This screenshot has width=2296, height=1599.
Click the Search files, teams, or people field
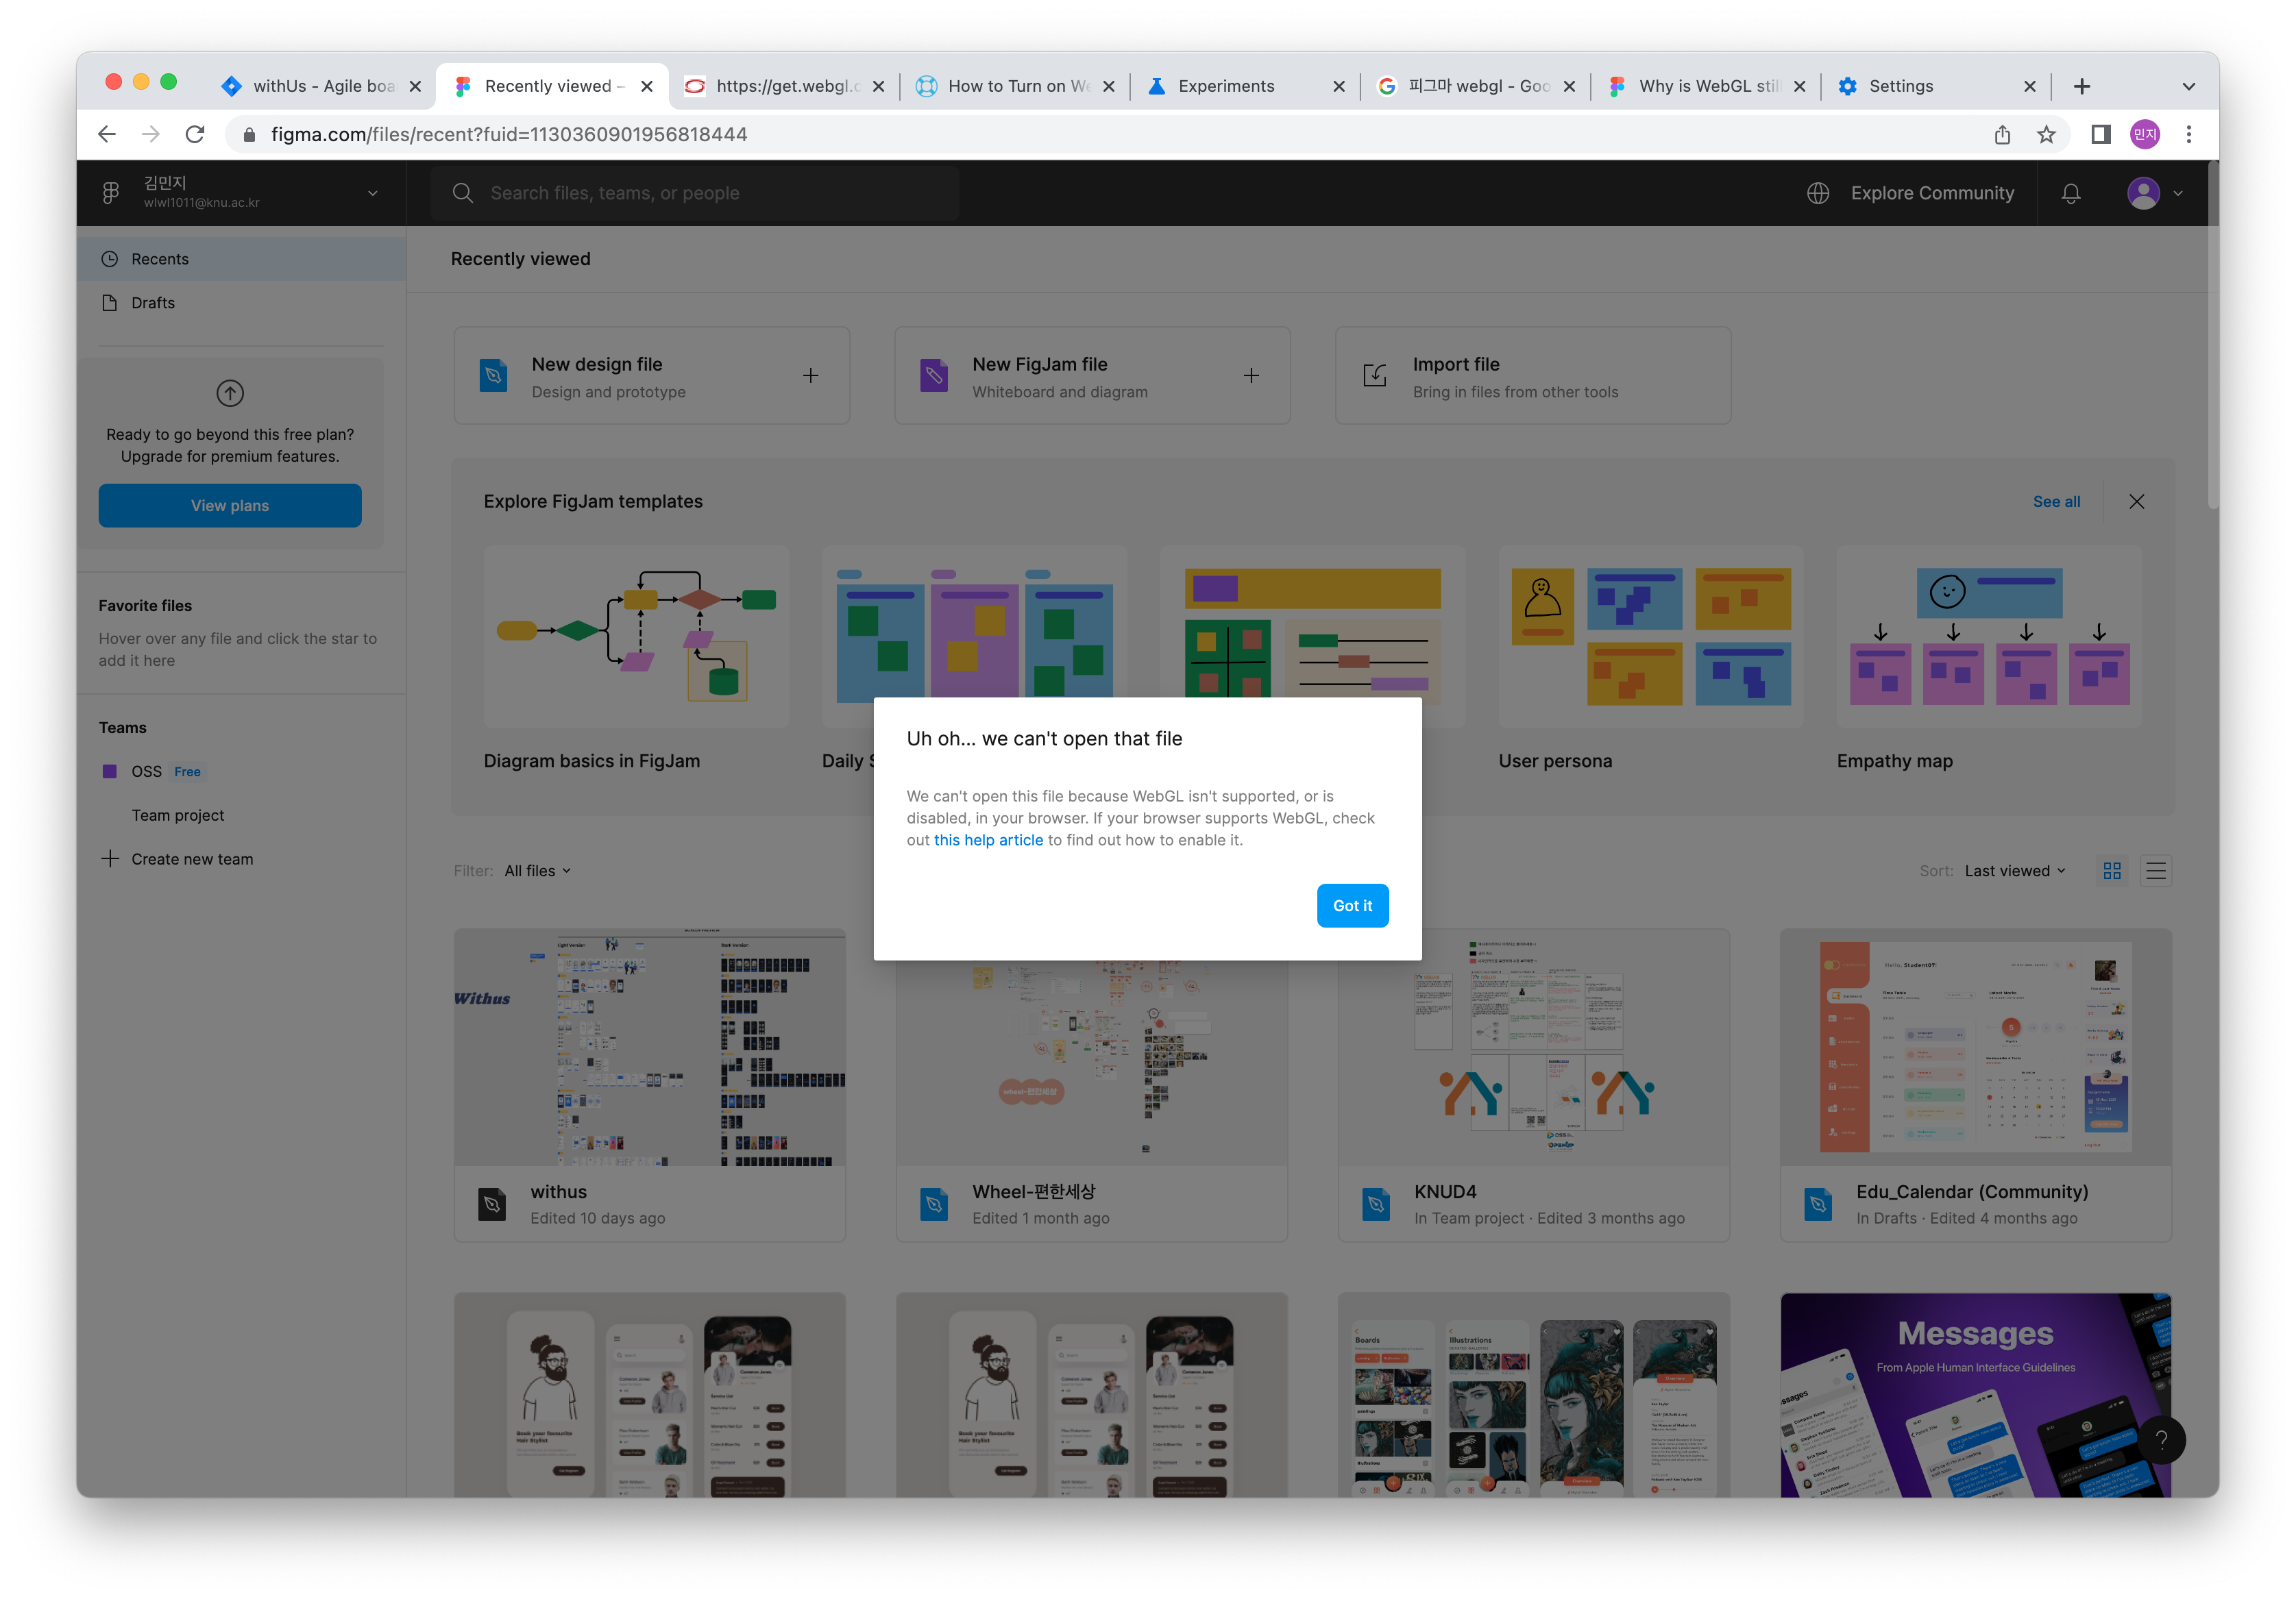click(x=694, y=193)
